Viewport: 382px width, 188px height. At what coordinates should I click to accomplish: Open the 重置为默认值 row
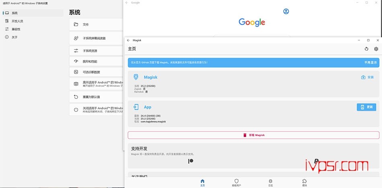(x=96, y=97)
